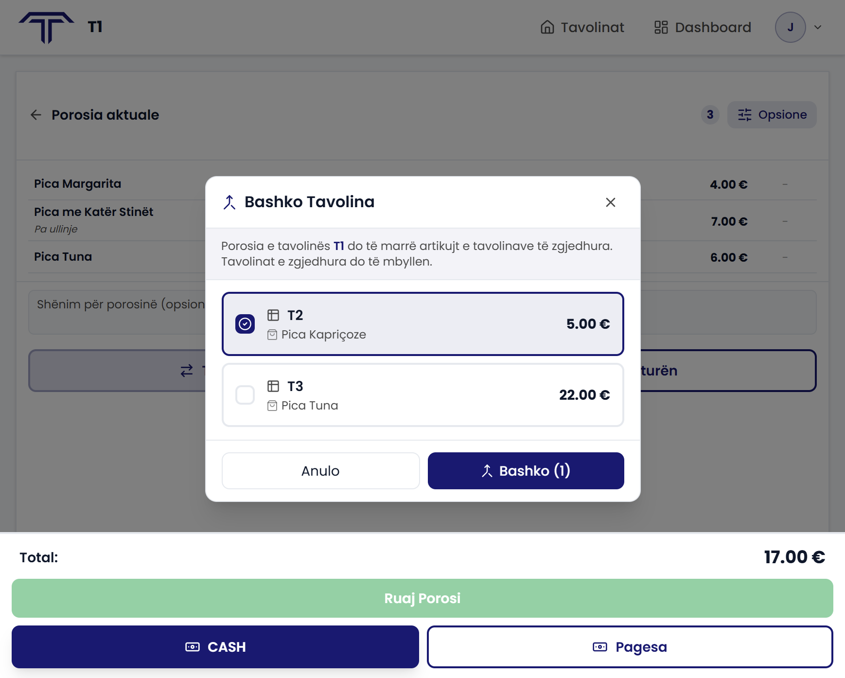Viewport: 845px width, 678px height.
Task: Click the T-shaped app logo
Action: [x=46, y=27]
